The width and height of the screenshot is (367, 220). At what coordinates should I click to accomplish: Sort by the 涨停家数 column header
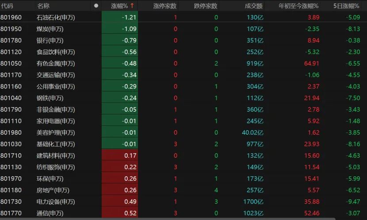point(164,6)
